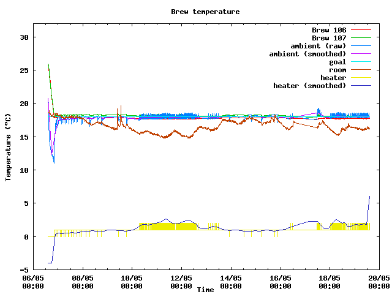
Task: Click the "Time" x-axis label
Action: pos(205,290)
